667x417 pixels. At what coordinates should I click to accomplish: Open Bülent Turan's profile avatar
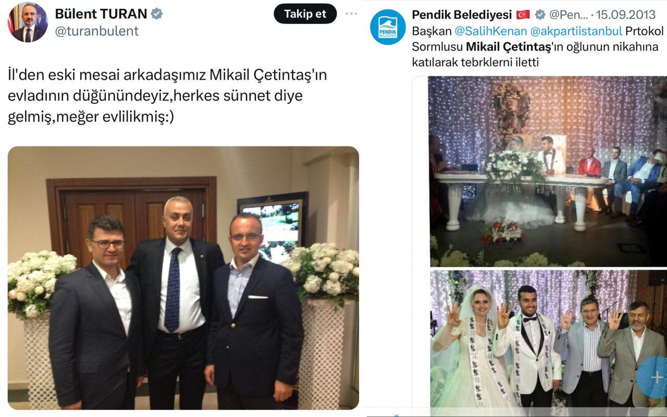pyautogui.click(x=28, y=22)
